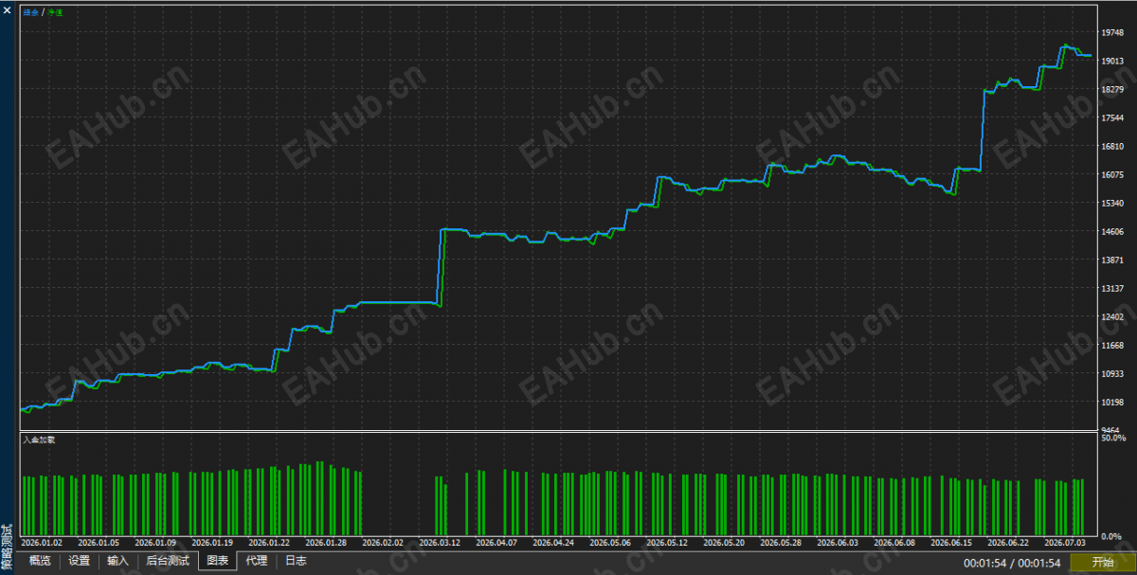Screen dimensions: 1137x575
Task: Click the 2026.06.08 date label
Action: pos(894,543)
